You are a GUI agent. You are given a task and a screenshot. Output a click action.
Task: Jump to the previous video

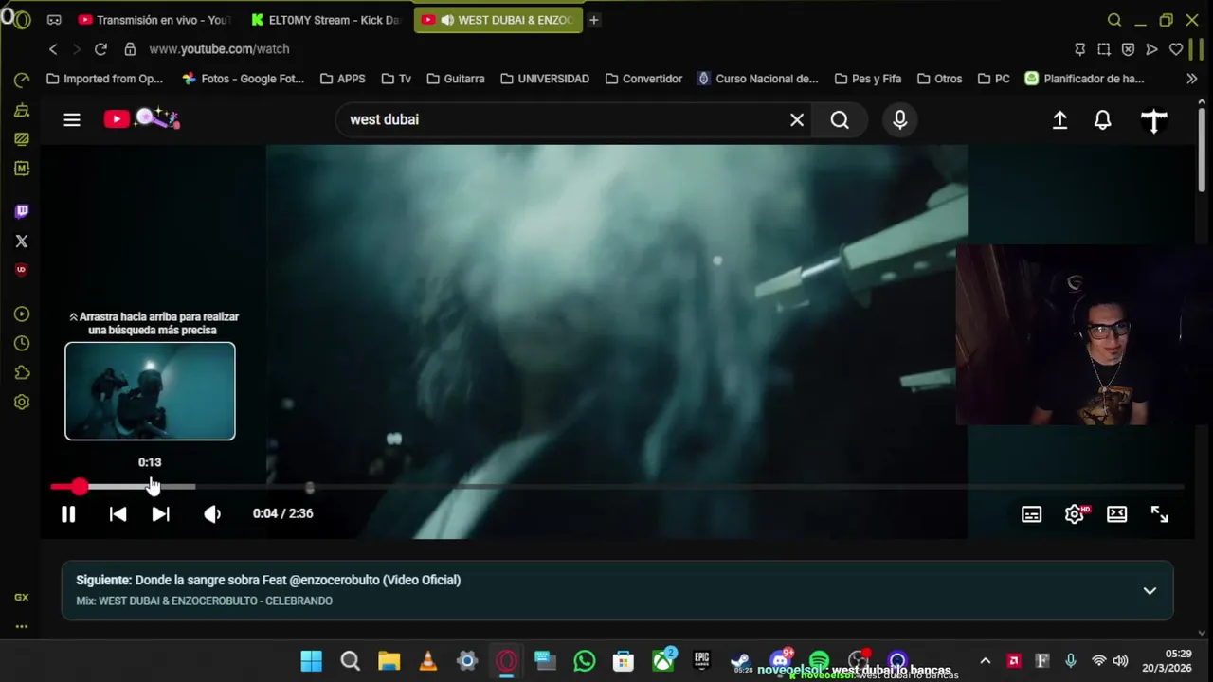[118, 513]
